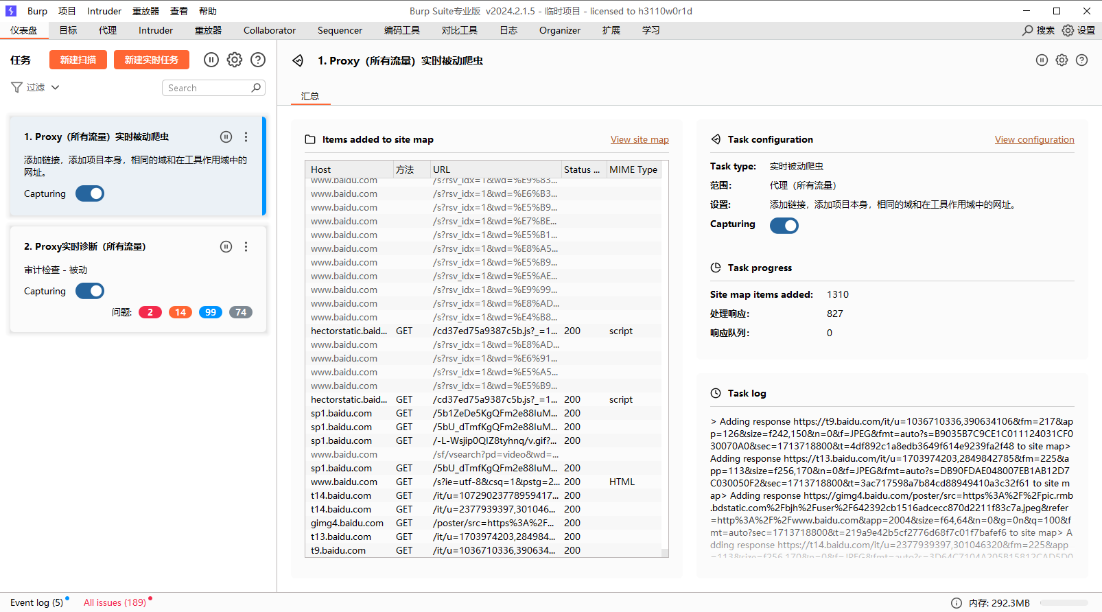Screen dimensions: 1102x612
Task: Click the memory info icon in status bar
Action: click(956, 603)
